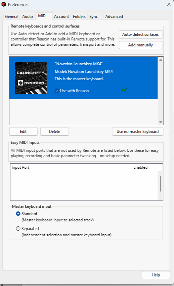Click the Input Port column header
Screen dimensions: 174x286
[71, 167]
